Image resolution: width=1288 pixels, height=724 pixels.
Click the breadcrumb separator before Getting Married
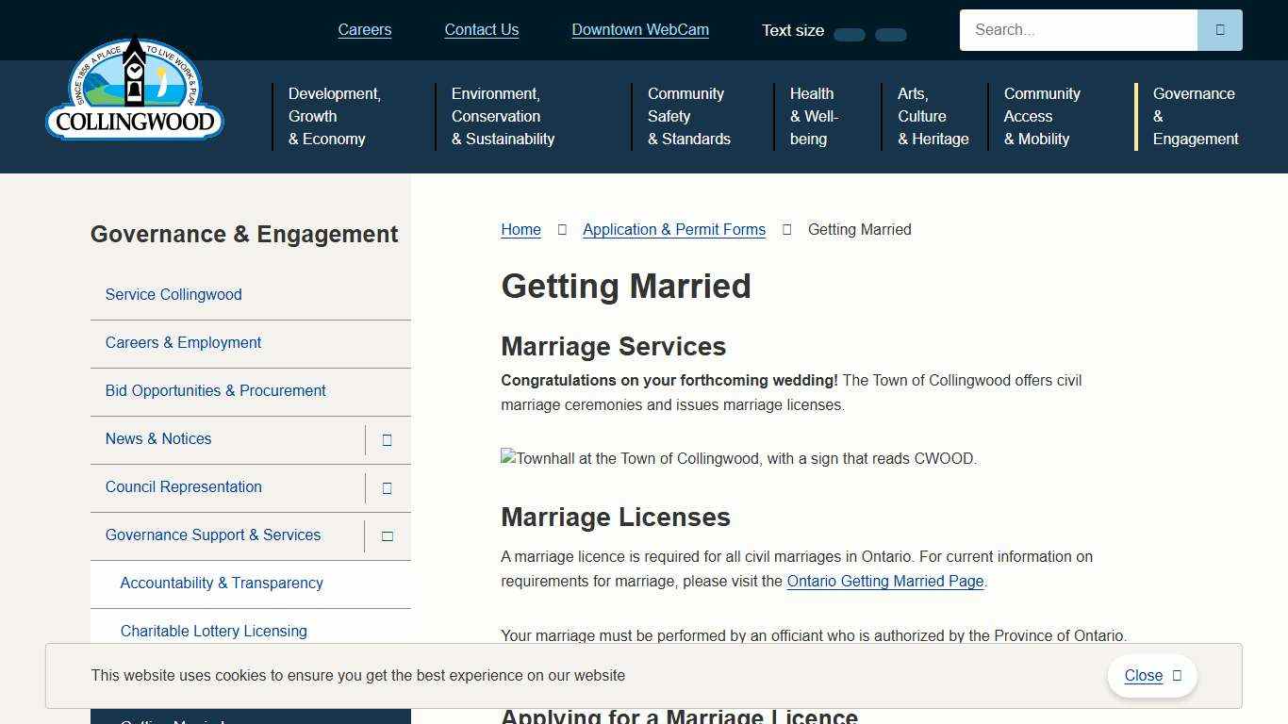coord(786,229)
